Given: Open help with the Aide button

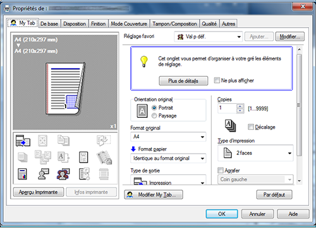Looking at the screenshot, I should pos(293,214).
